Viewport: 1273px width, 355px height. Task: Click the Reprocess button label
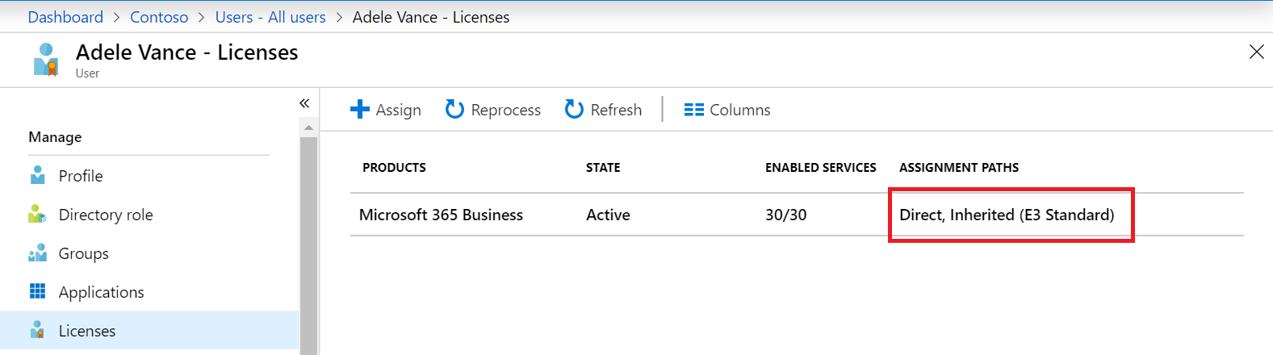[506, 110]
